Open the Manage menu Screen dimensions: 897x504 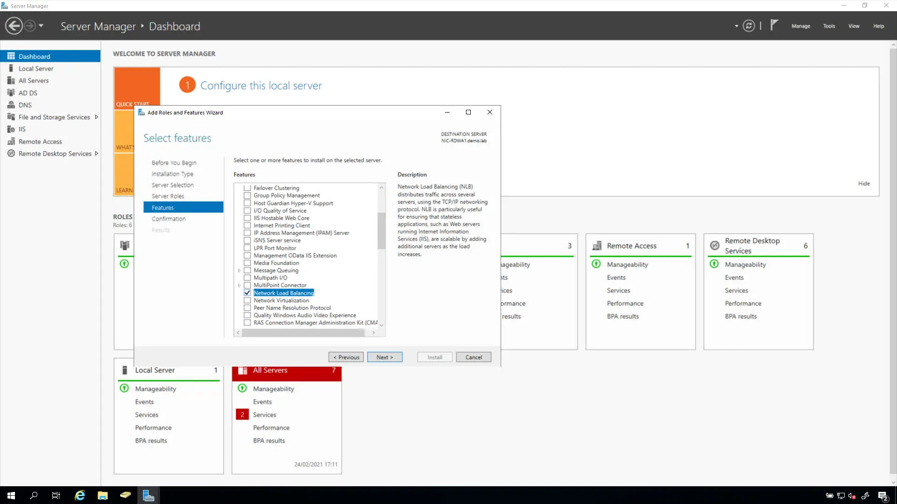801,26
